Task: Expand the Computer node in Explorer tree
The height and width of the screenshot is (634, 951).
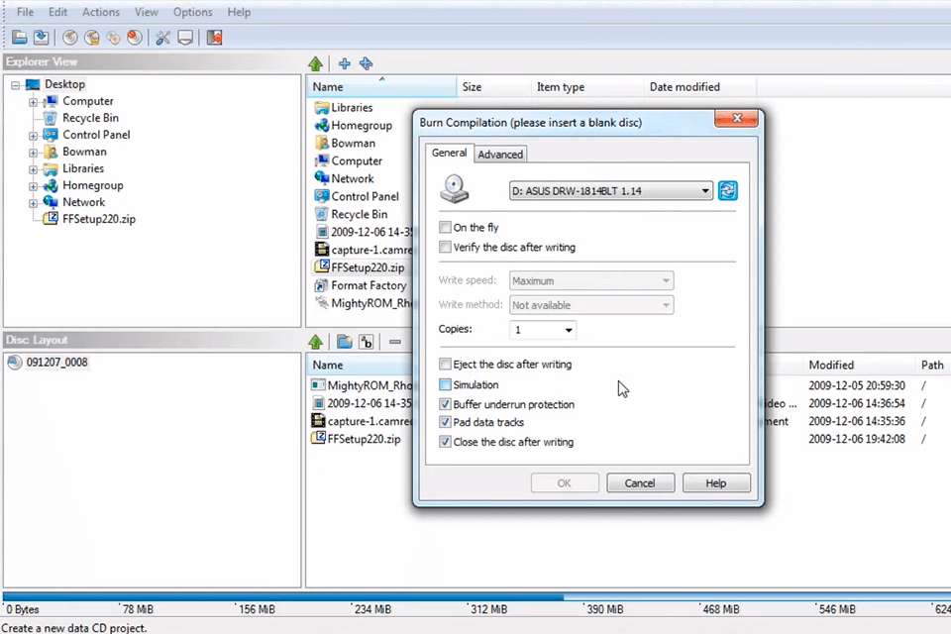Action: pyautogui.click(x=33, y=102)
